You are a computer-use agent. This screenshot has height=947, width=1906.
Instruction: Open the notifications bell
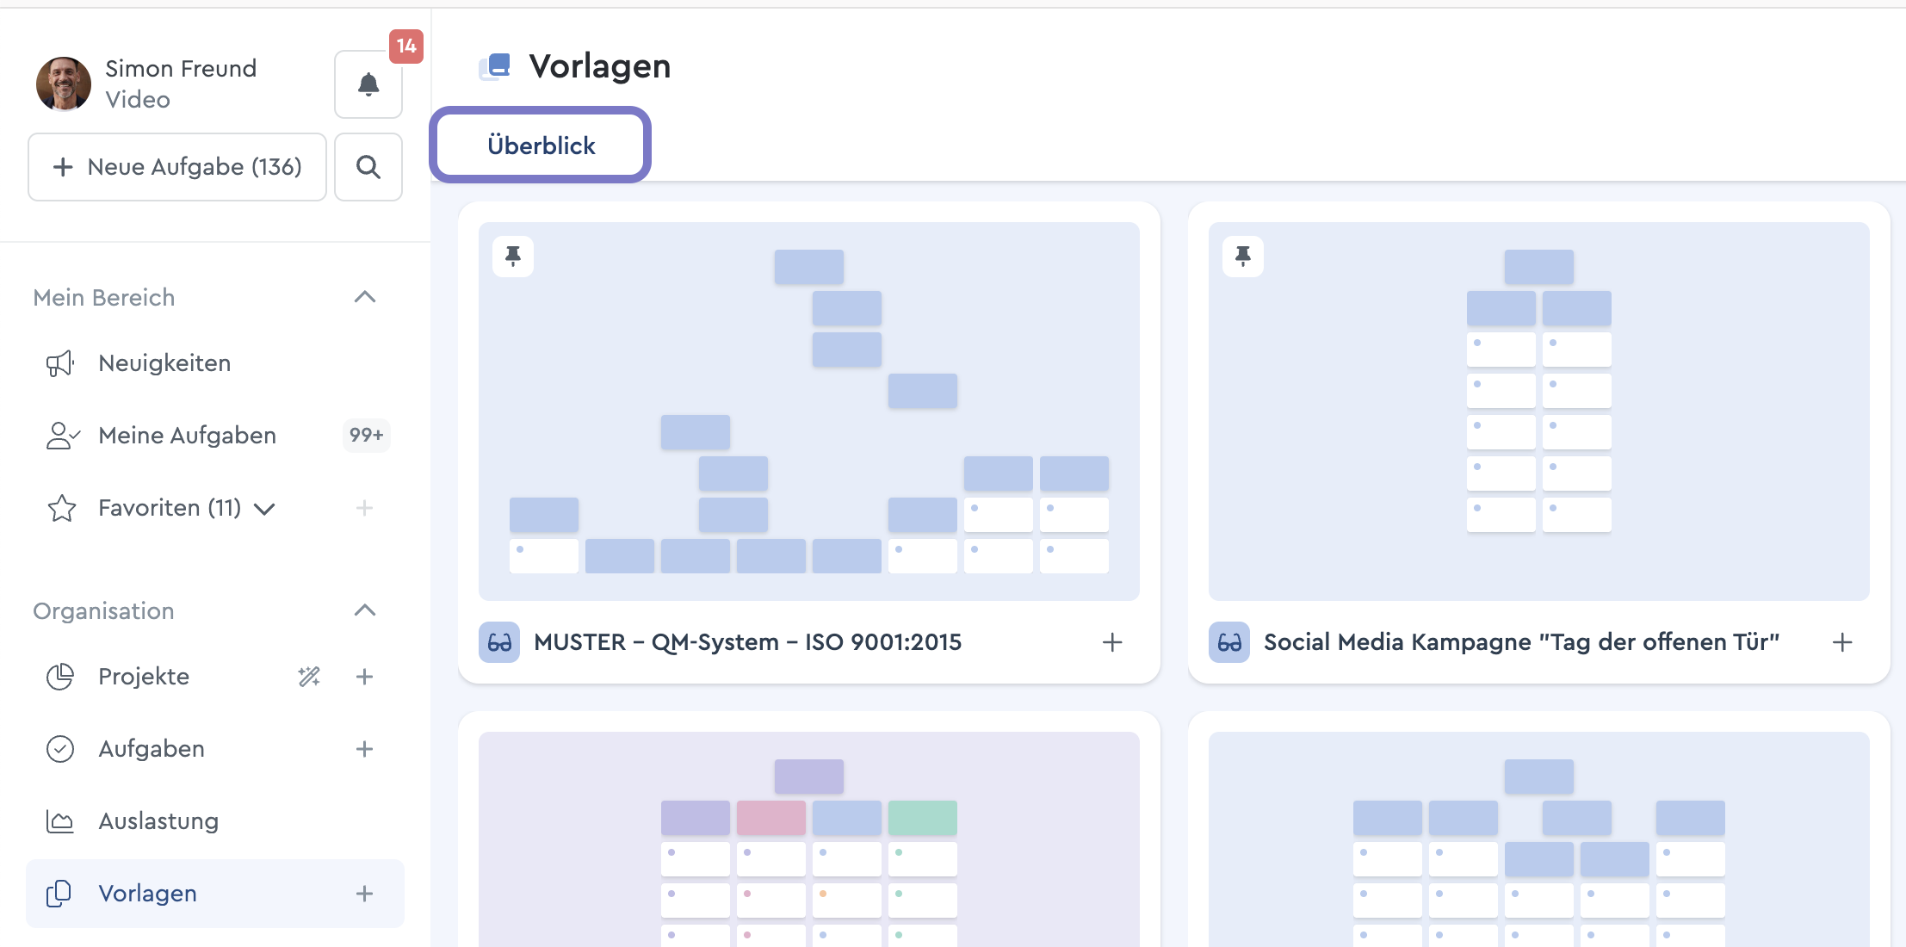coord(368,84)
